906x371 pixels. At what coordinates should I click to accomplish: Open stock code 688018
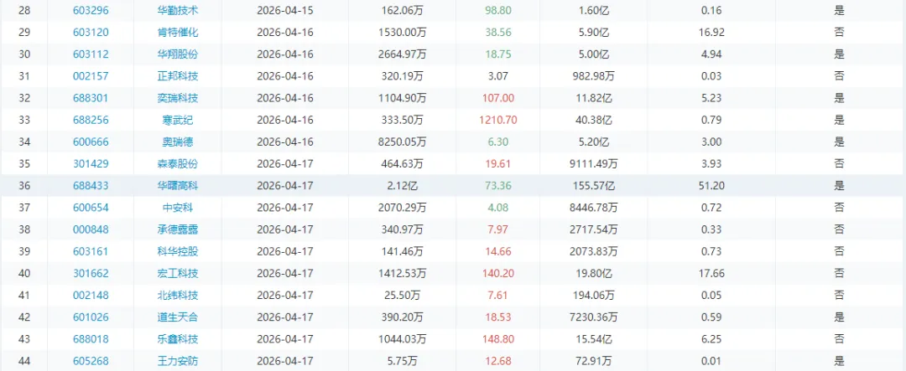click(x=91, y=338)
